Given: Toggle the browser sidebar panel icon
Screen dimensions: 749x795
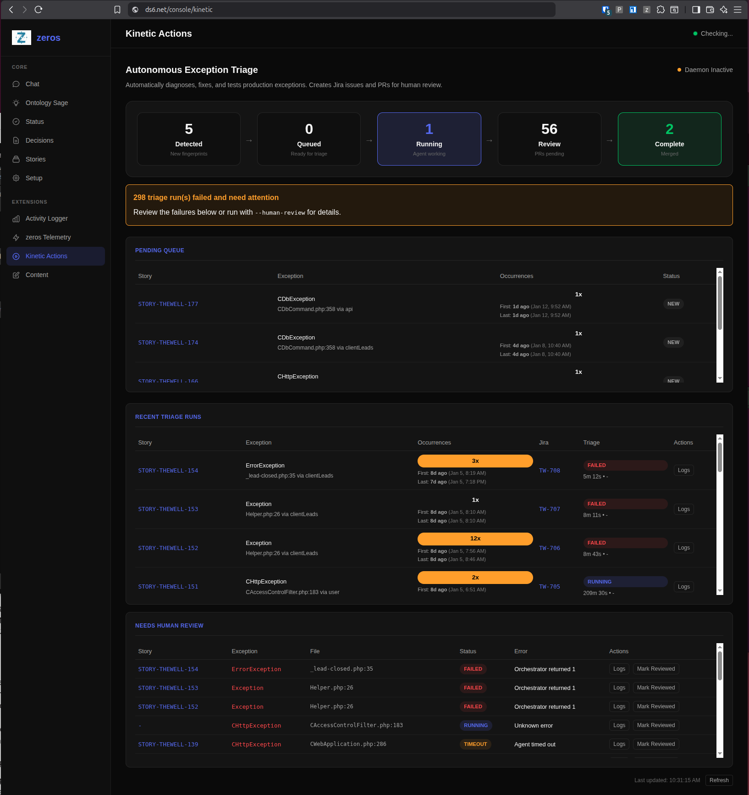Looking at the screenshot, I should 696,10.
